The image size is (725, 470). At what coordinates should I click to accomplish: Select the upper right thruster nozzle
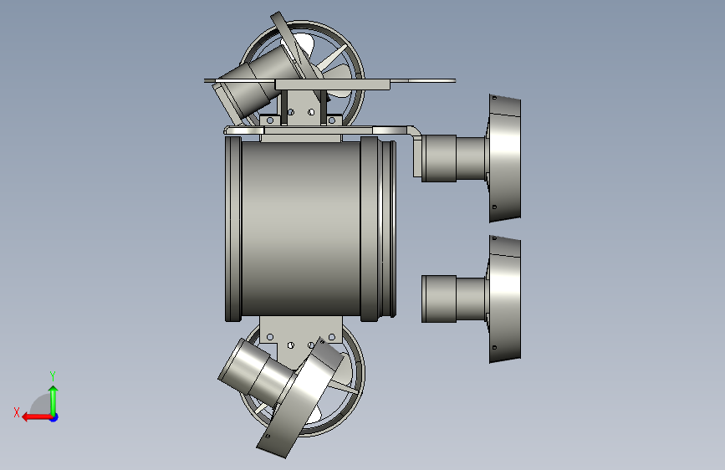504,158
